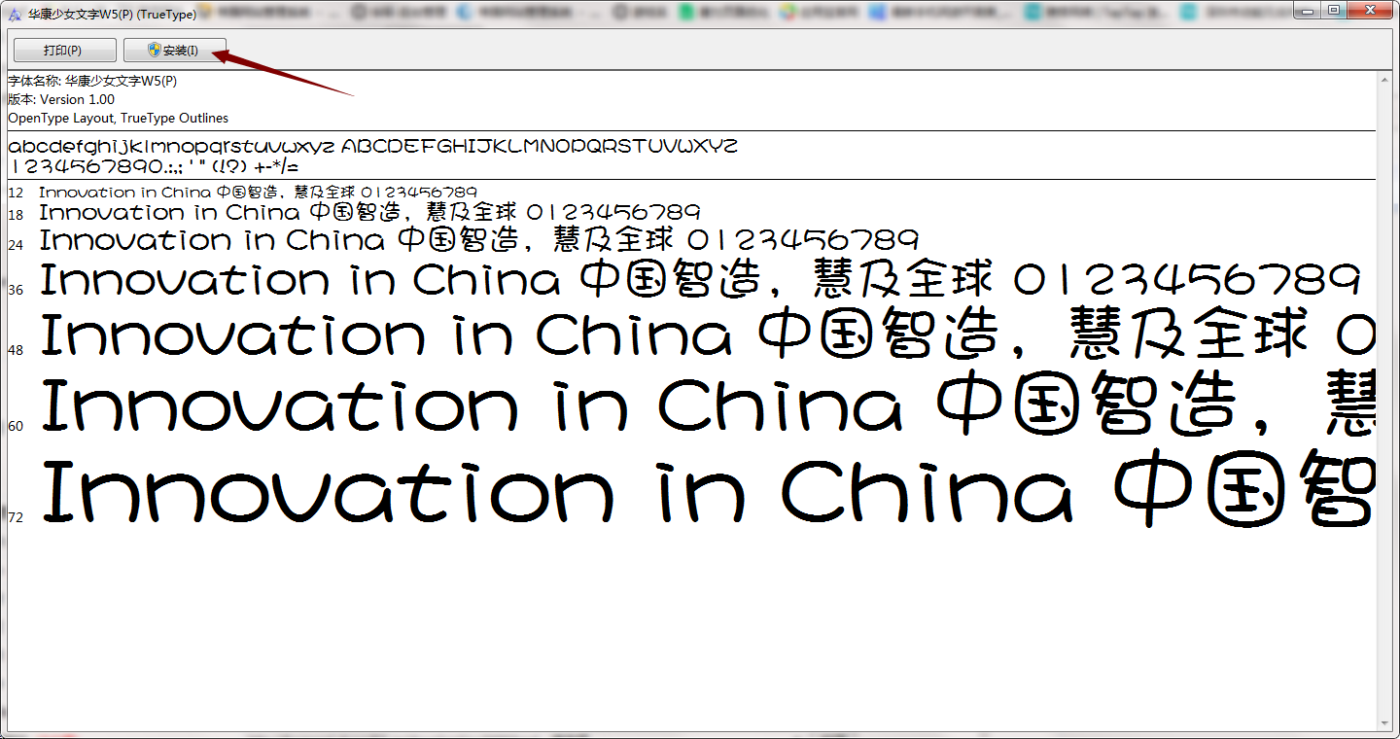Click the size 18 Innovation in China sample
The height and width of the screenshot is (739, 1400).
(369, 212)
